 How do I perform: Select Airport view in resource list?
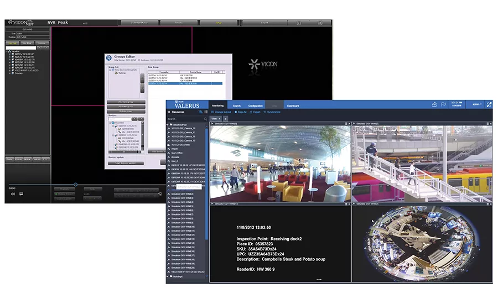click(x=174, y=149)
